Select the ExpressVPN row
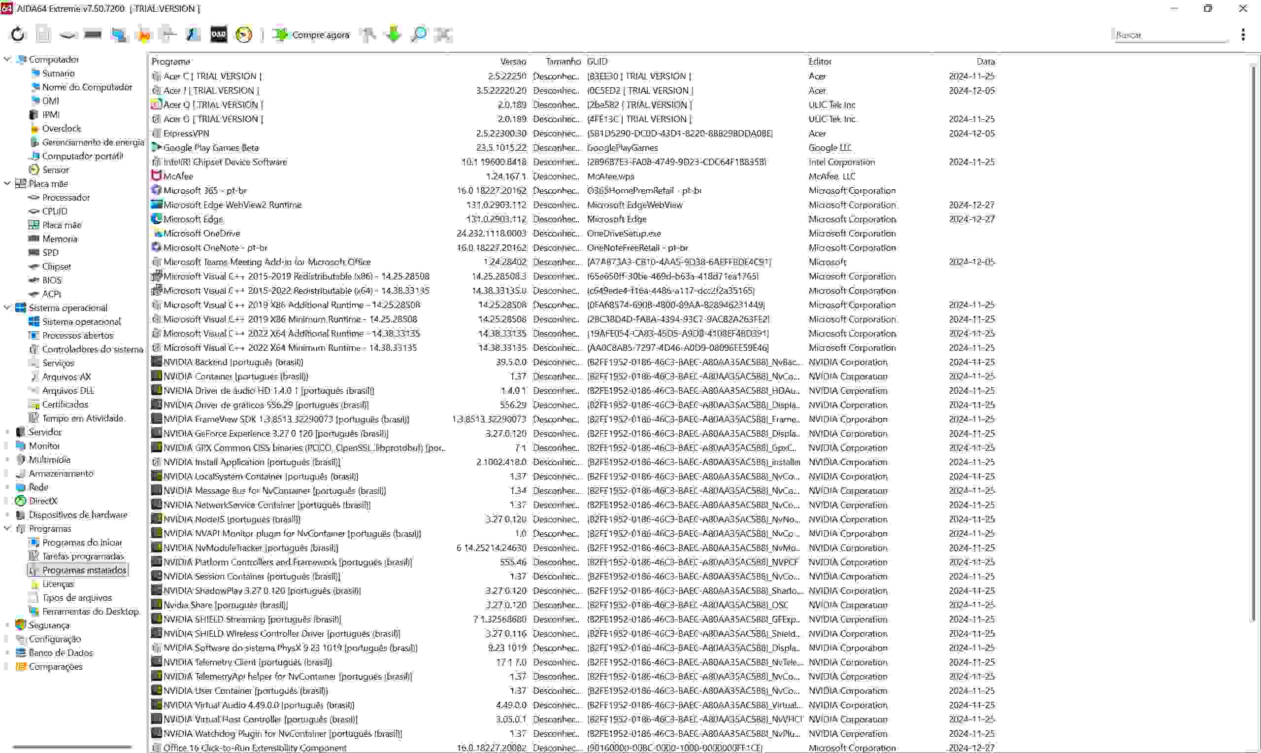Viewport: 1261px width, 753px height. (573, 133)
